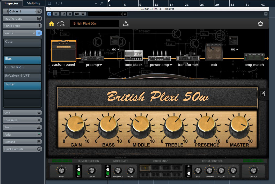Open the TrackVersions section
The width and height of the screenshot is (275, 184).
19,19
